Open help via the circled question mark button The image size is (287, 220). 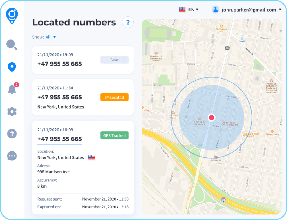[x=128, y=22]
